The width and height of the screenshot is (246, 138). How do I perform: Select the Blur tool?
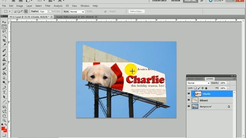[4, 78]
